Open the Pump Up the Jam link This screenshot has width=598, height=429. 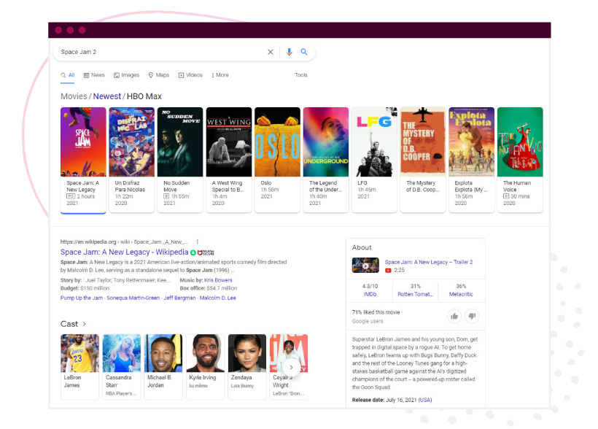82,298
